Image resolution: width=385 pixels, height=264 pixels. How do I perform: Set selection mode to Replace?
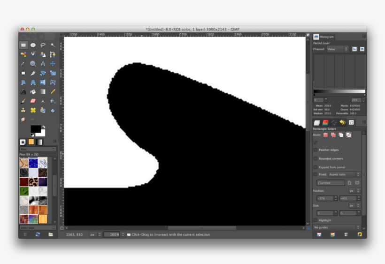pos(325,135)
